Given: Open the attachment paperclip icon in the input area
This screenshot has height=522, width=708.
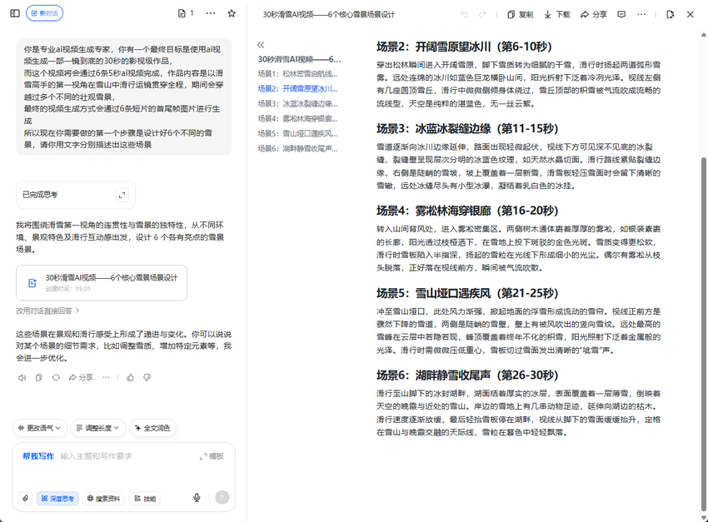Looking at the screenshot, I should pyautogui.click(x=26, y=498).
